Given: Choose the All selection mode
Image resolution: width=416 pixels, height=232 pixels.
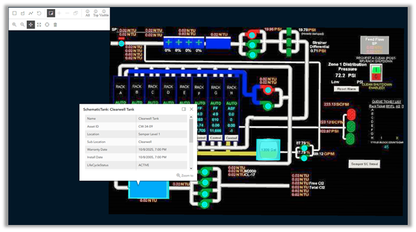Looking at the screenshot, I should click(x=88, y=13).
